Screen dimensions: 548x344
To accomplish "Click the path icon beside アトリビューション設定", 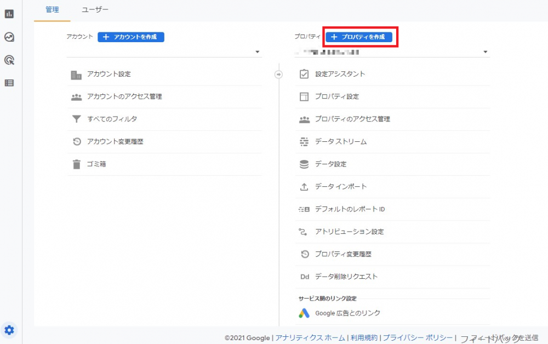I will point(302,232).
